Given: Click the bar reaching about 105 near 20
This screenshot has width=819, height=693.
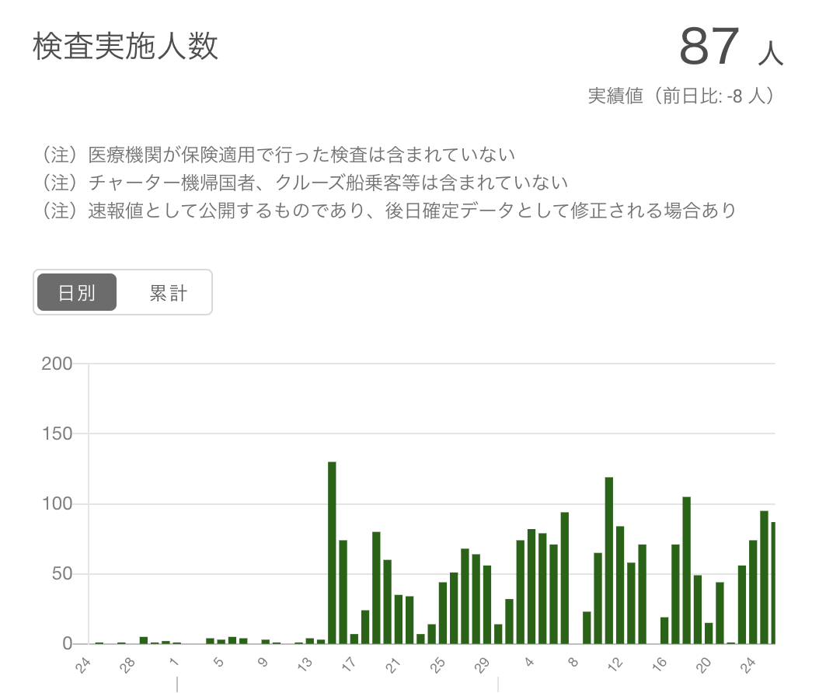Looking at the screenshot, I should 686,570.
